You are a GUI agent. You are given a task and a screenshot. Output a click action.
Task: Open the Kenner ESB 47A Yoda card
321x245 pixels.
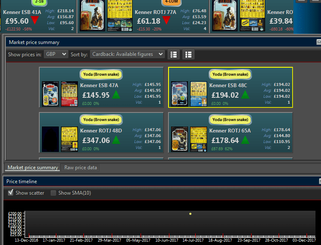click(101, 87)
